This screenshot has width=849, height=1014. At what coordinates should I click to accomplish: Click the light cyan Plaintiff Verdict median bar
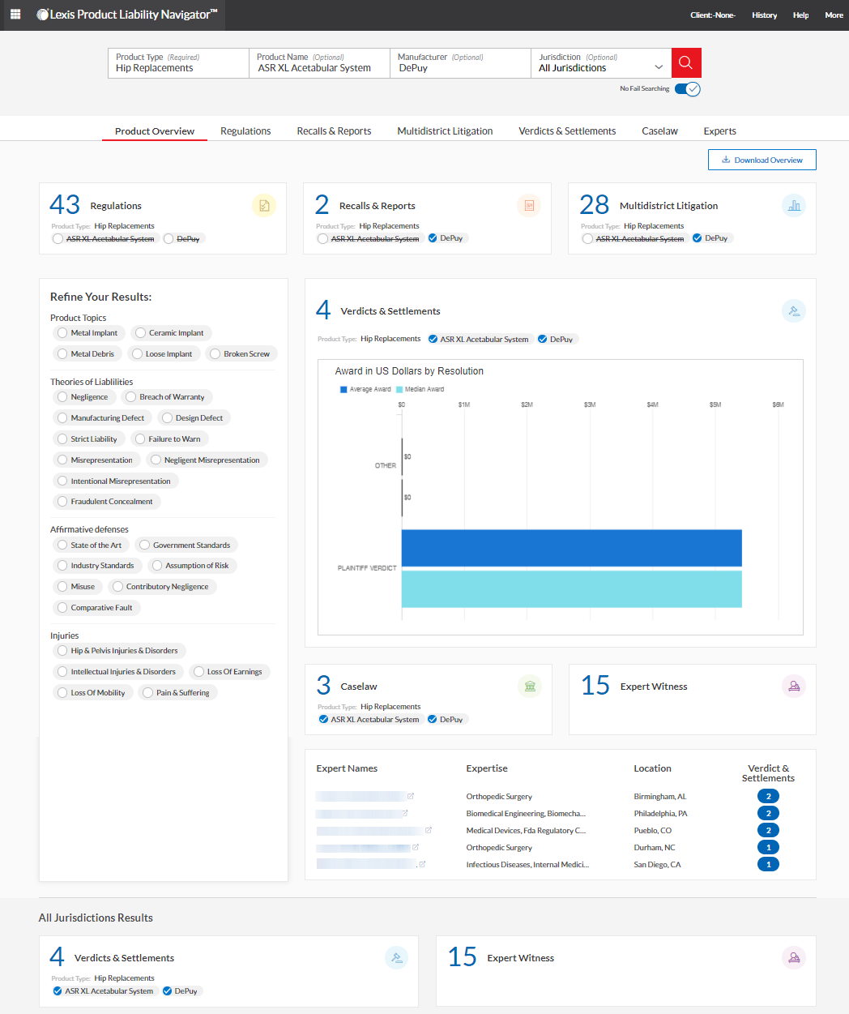(572, 589)
